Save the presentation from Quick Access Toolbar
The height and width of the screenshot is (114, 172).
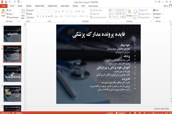[6, 2]
